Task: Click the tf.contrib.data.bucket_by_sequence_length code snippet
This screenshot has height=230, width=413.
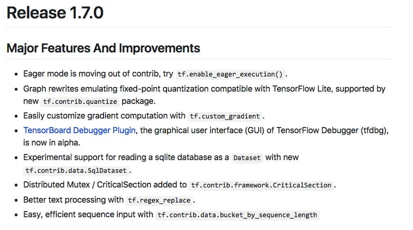Action: [x=237, y=215]
